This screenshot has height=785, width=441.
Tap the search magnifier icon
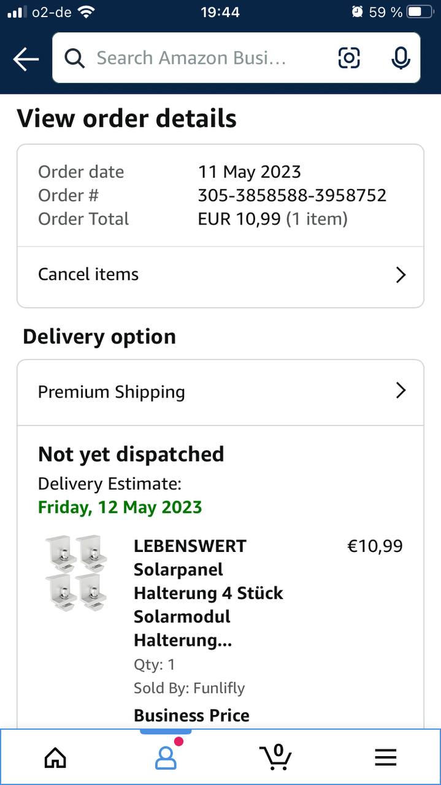tap(74, 58)
